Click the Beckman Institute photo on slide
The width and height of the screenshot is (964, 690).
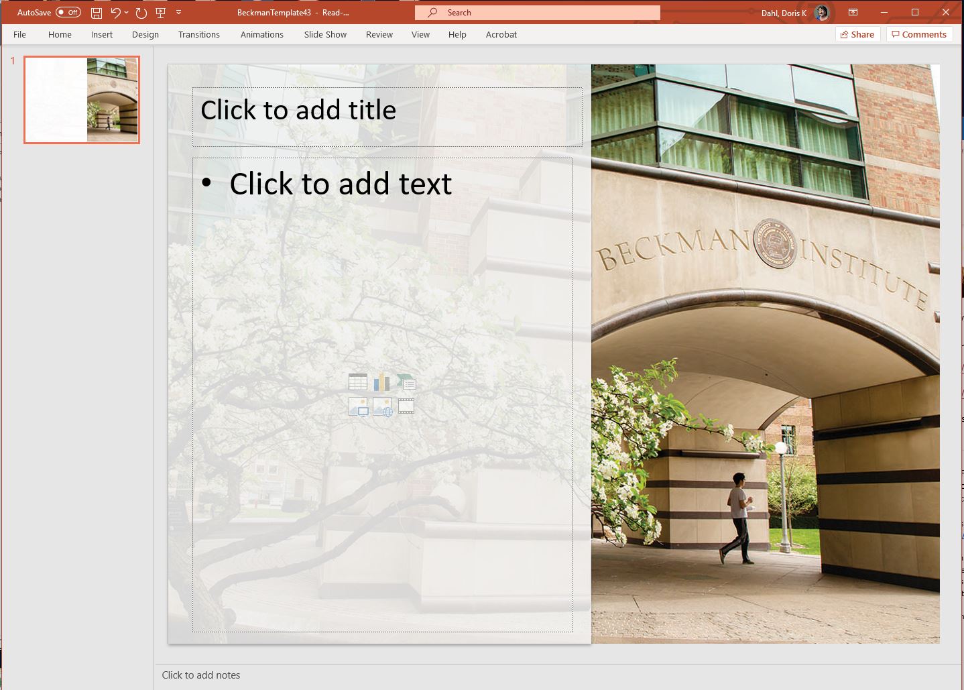click(x=766, y=354)
